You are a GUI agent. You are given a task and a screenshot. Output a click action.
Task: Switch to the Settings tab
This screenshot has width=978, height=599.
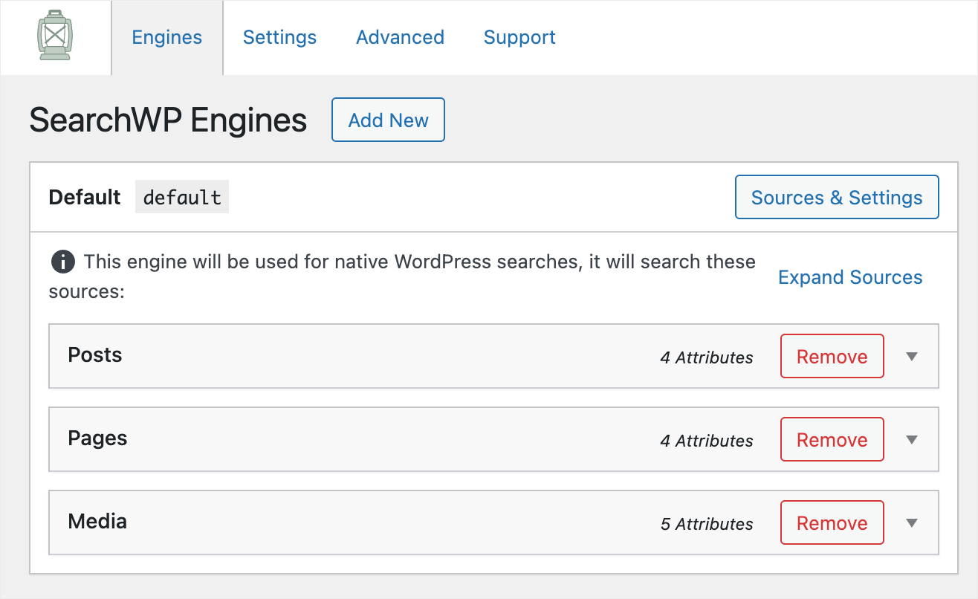point(279,37)
